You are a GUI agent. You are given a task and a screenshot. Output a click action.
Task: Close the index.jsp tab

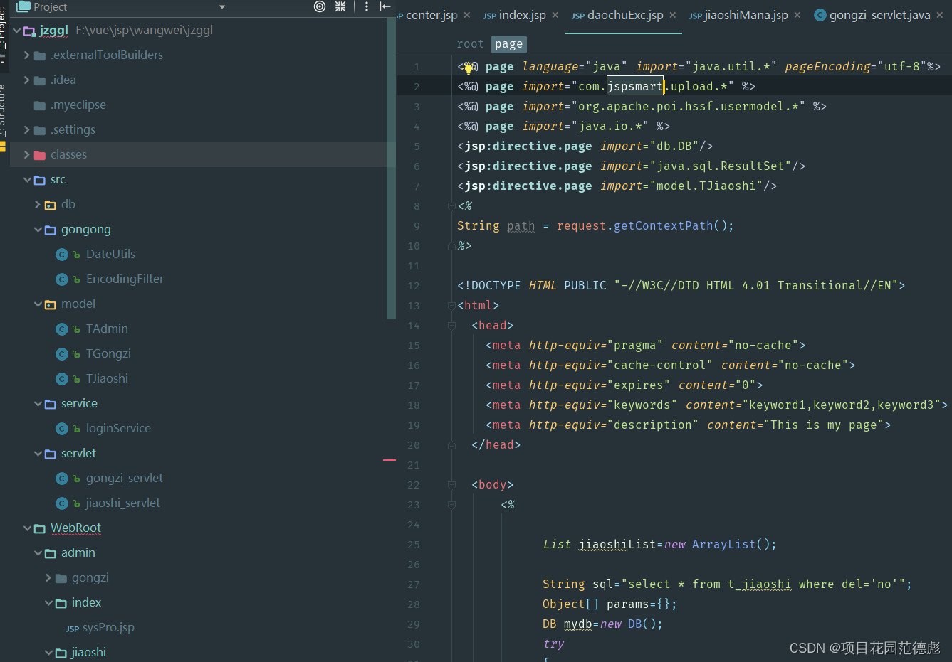555,15
